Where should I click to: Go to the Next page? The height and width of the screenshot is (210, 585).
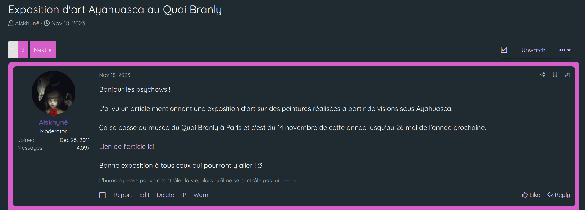[x=43, y=50]
